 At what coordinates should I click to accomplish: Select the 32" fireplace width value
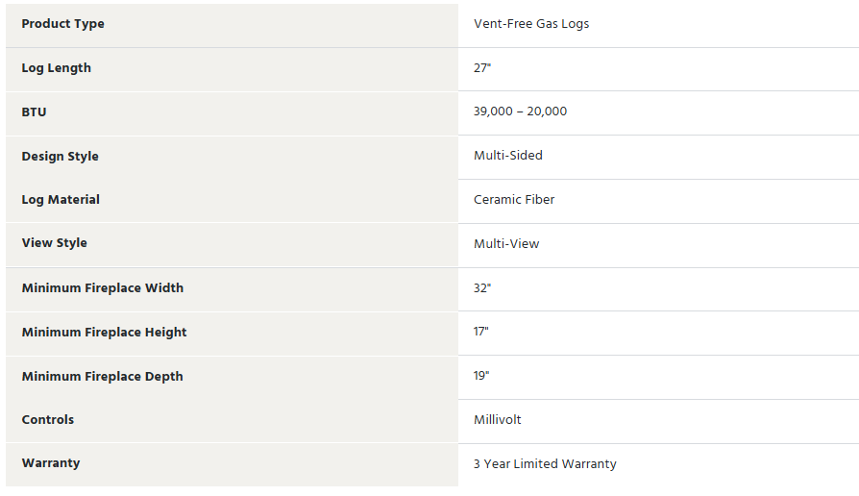pos(482,287)
